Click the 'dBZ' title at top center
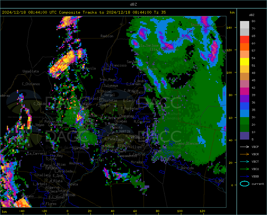267x215 pixels. tap(133, 4)
